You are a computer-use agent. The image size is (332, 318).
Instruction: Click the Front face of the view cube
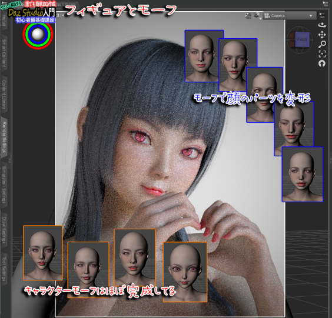pyautogui.click(x=302, y=39)
